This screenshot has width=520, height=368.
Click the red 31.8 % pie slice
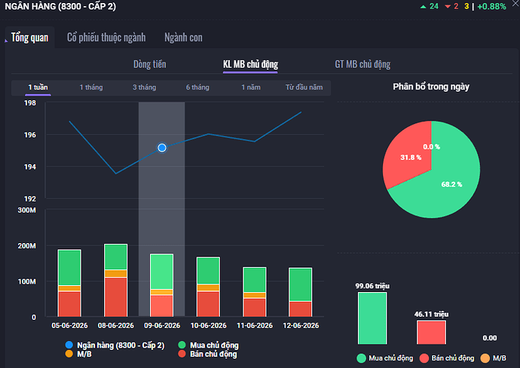coord(409,156)
